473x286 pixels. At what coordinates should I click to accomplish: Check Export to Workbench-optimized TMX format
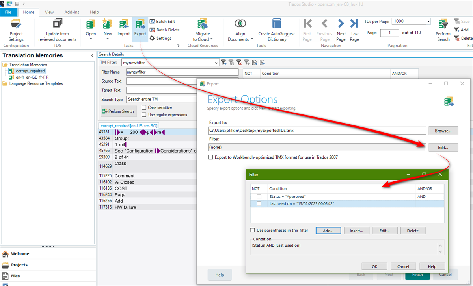pos(211,157)
